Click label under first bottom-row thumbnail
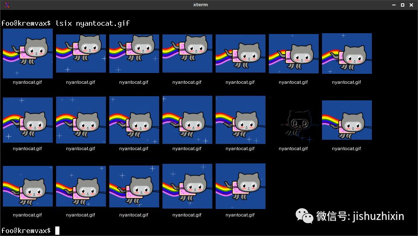The height and width of the screenshot is (236, 418). pyautogui.click(x=27, y=215)
